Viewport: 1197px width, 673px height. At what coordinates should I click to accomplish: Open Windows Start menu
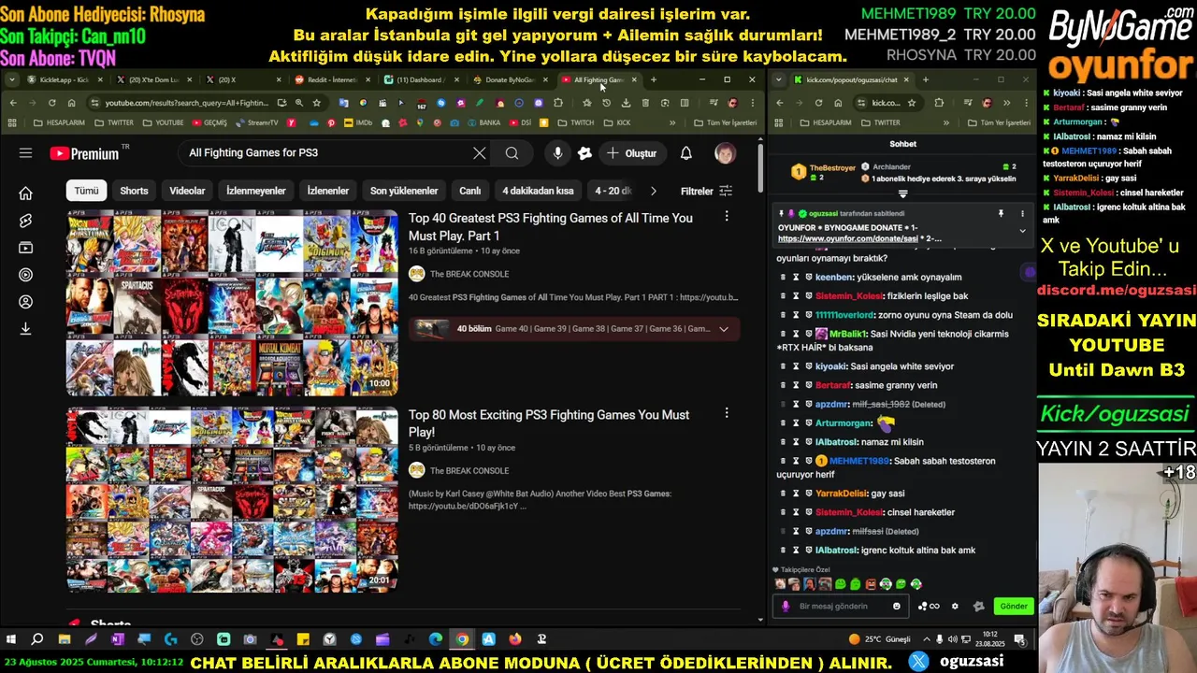pos(10,639)
